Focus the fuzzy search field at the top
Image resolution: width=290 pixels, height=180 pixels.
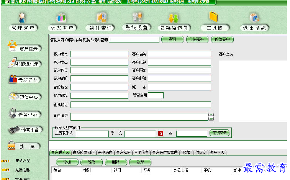point(134,40)
